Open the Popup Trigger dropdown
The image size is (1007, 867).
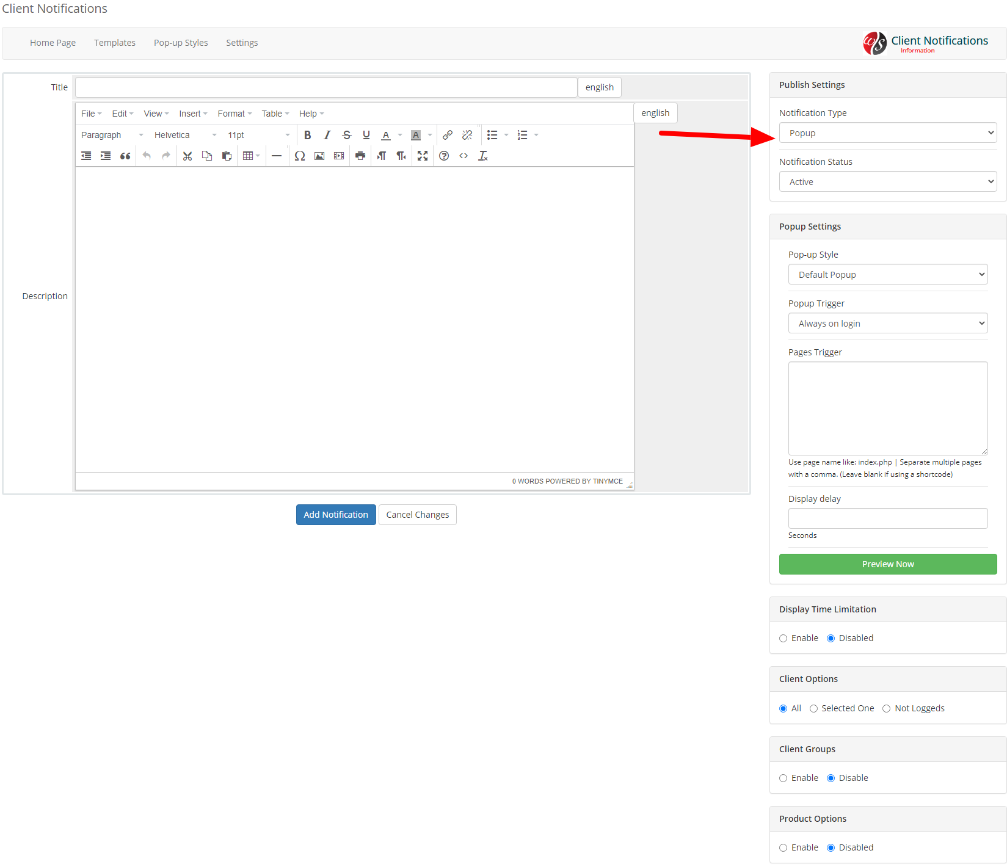click(x=887, y=323)
